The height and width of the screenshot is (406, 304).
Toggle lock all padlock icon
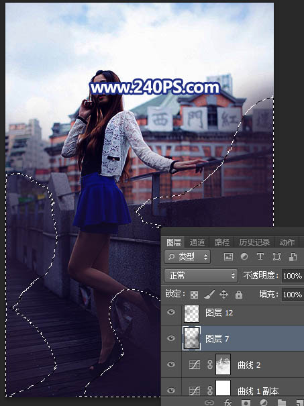click(x=239, y=295)
